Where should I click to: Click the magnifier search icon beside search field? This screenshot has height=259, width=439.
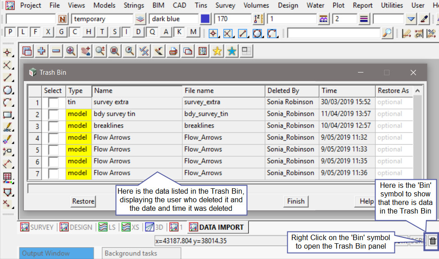click(387, 33)
